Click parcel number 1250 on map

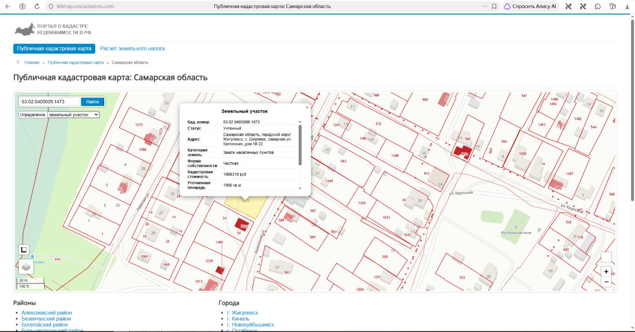(362, 203)
